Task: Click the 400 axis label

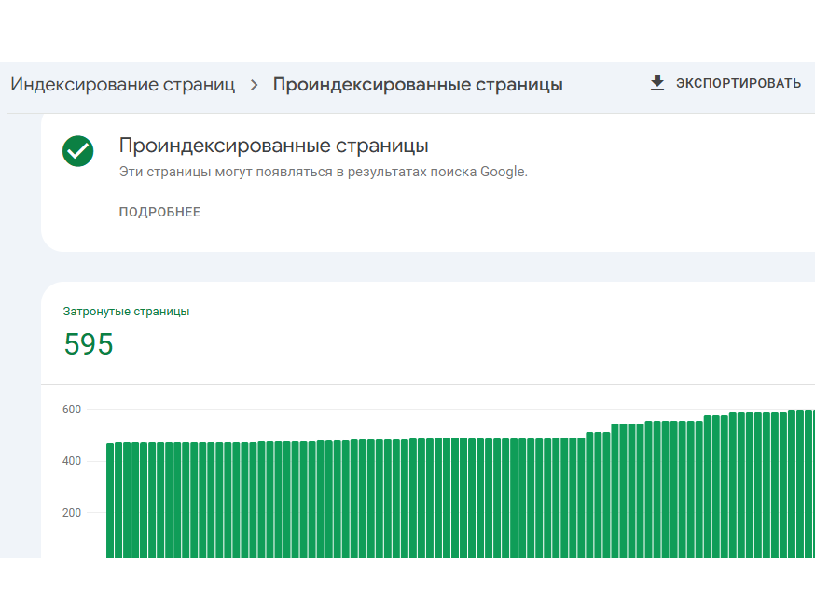Action: (72, 461)
